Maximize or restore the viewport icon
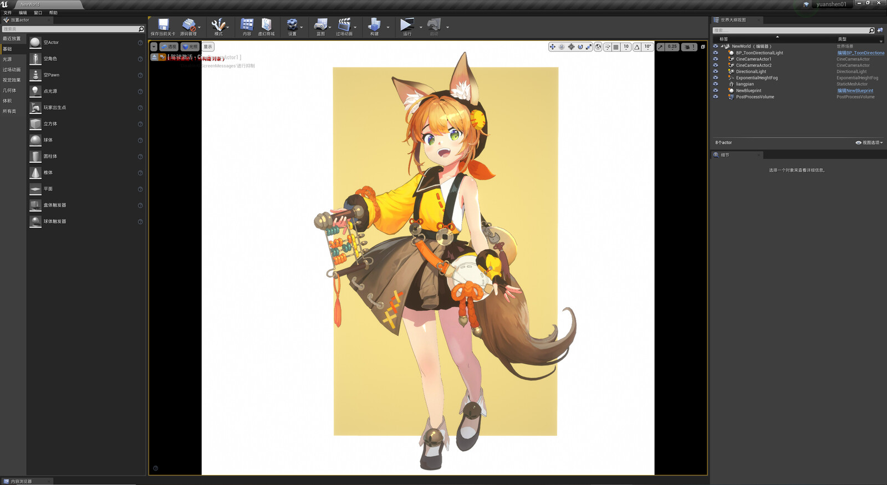Screen dimensions: 887x485 point(703,47)
